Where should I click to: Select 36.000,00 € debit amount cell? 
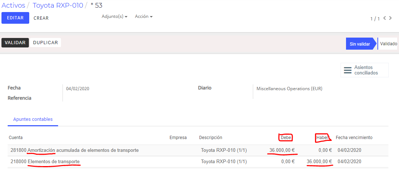[282, 150]
